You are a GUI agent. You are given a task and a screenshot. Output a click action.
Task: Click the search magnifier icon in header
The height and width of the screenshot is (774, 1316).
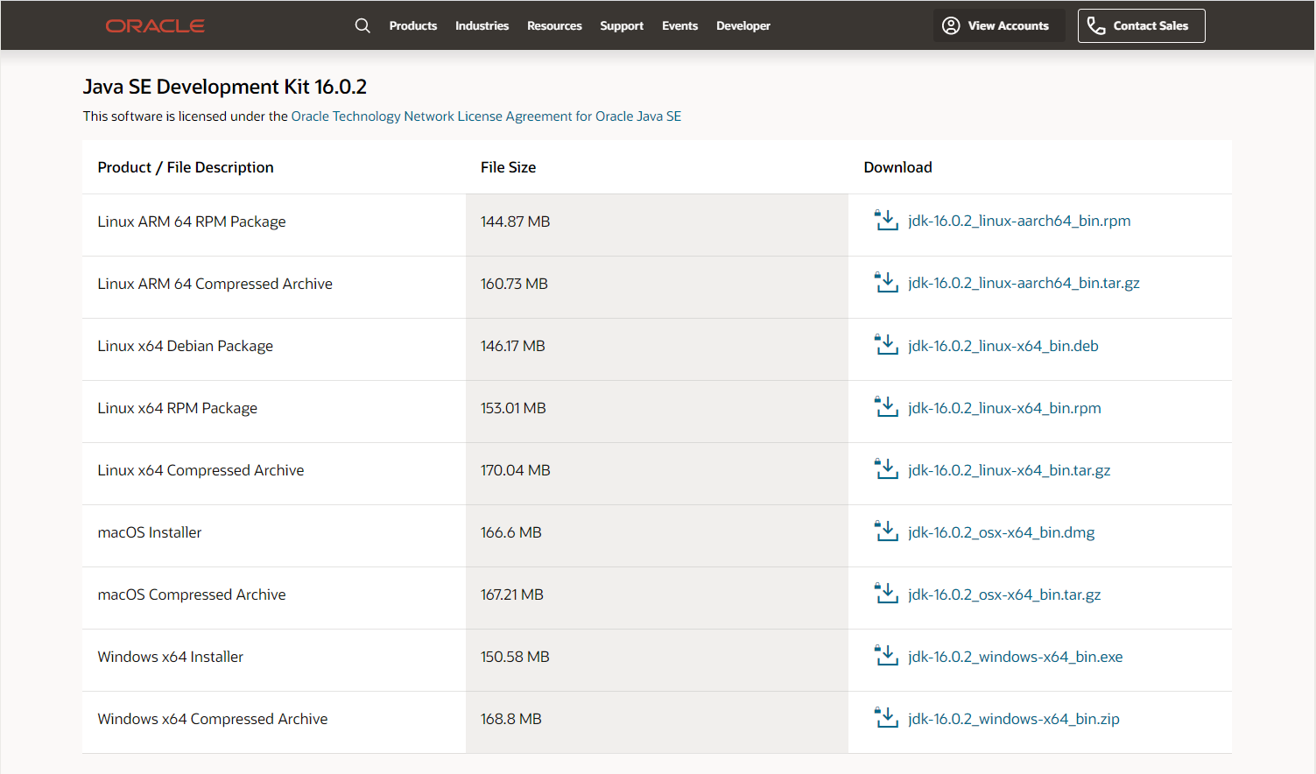[362, 26]
